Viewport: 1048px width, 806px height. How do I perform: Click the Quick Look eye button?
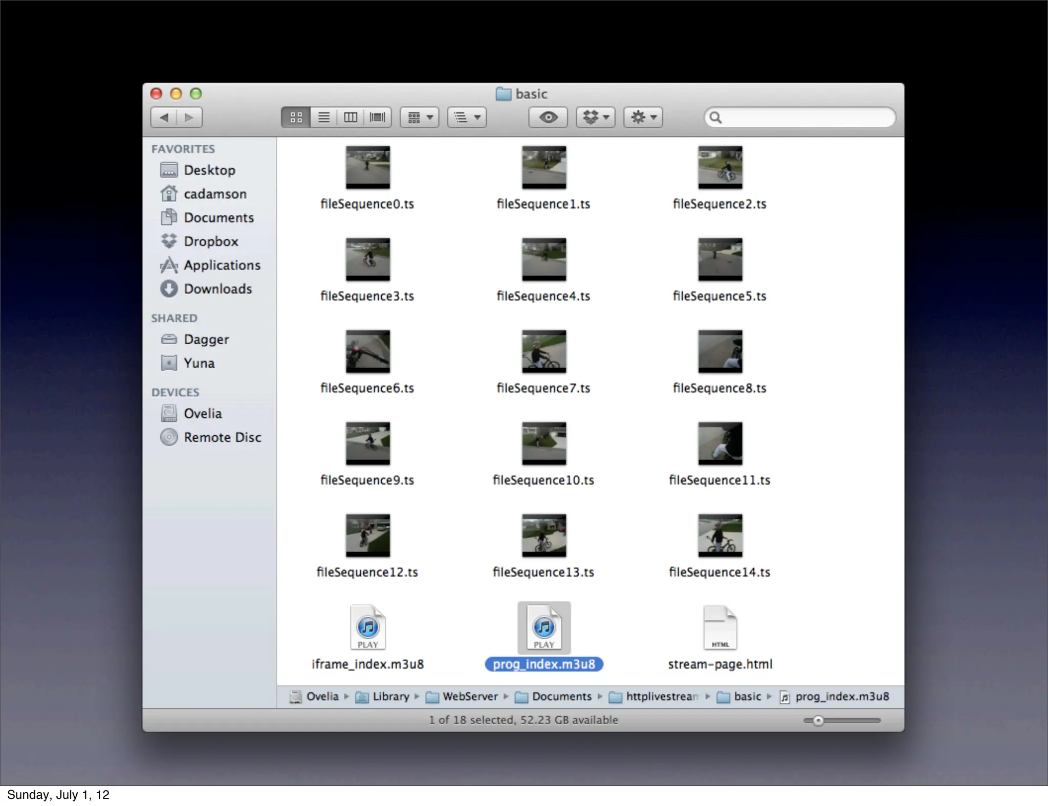click(548, 118)
